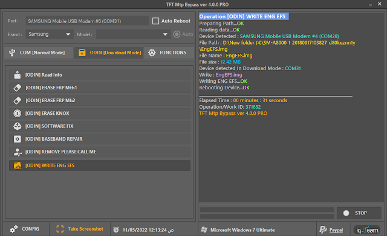Click the USB icon on COM tab

point(12,53)
